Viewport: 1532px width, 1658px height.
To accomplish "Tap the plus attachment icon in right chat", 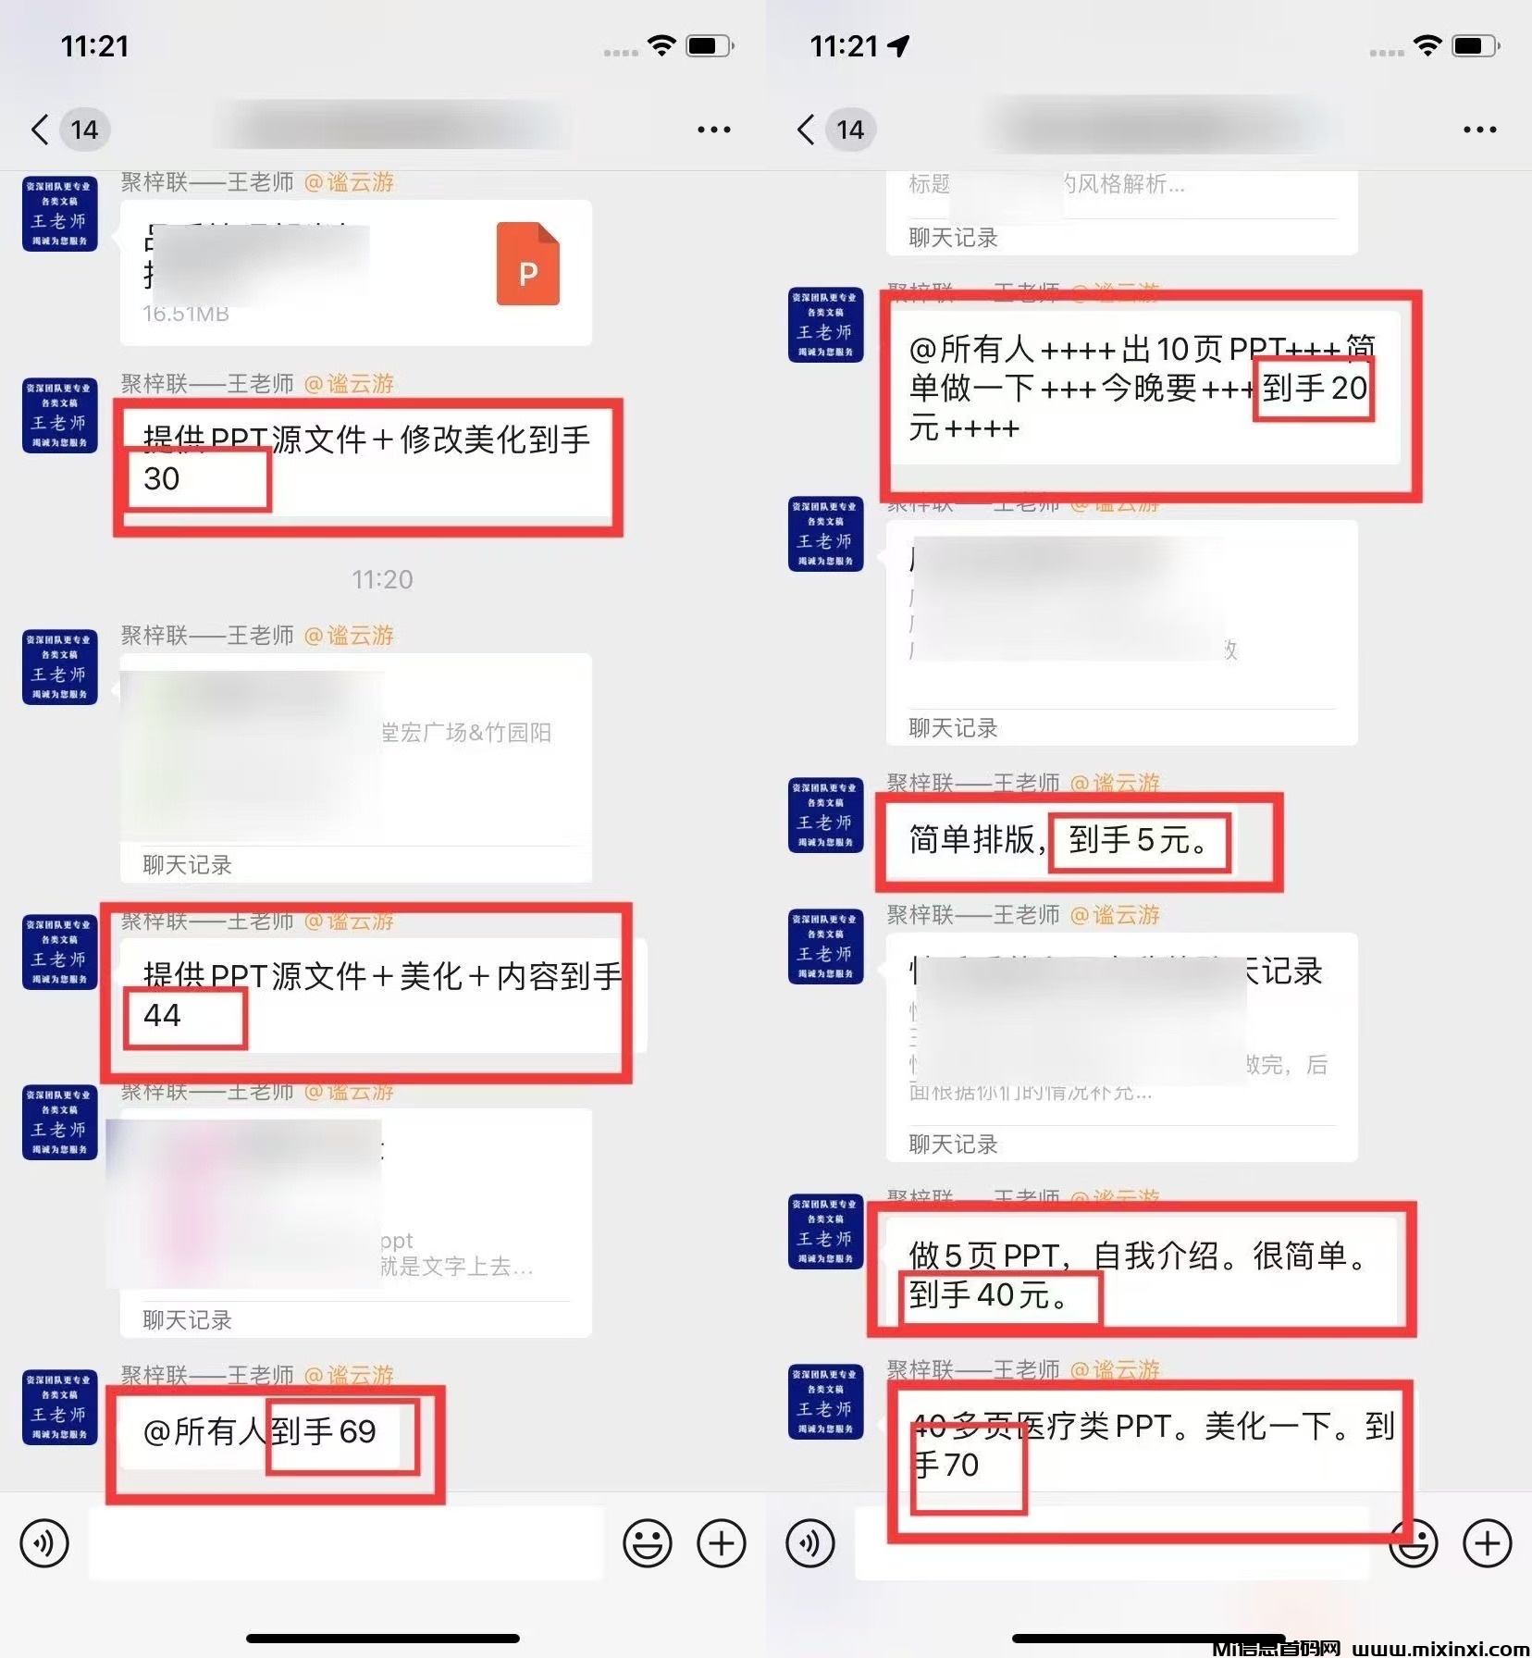I will coord(1487,1542).
